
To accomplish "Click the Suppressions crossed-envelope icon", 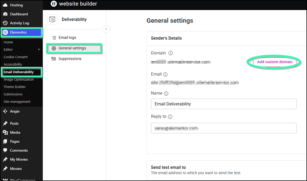I will tap(54, 59).
